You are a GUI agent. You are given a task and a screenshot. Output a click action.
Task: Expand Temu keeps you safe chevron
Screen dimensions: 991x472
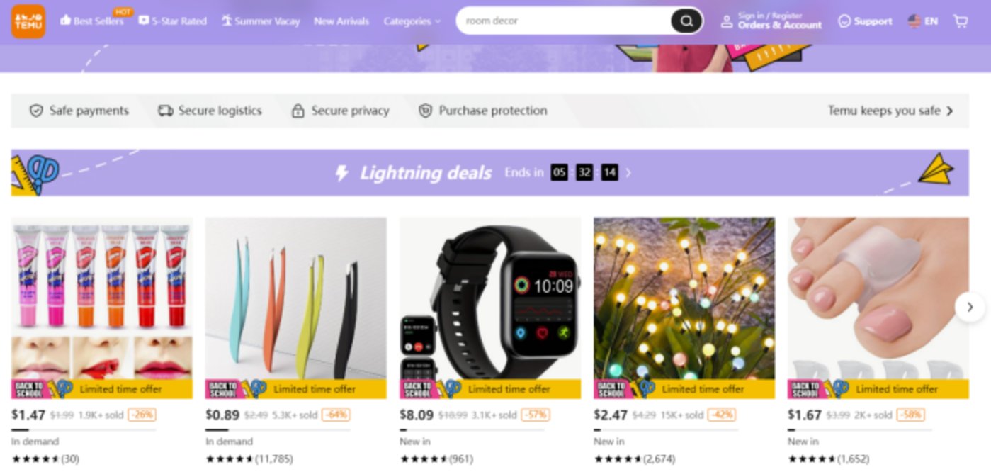(949, 111)
